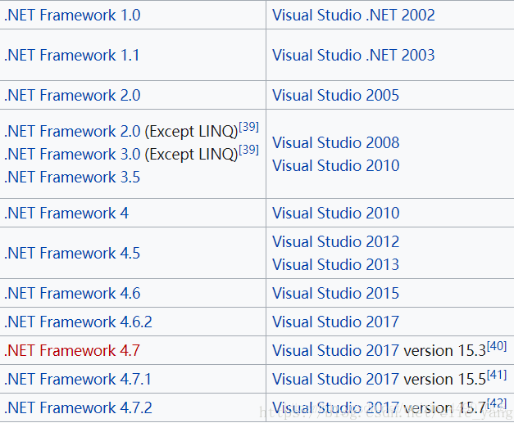Screen dimensions: 514x423
Task: Follow the .NET Framework 1.1 link
Action: (72, 55)
